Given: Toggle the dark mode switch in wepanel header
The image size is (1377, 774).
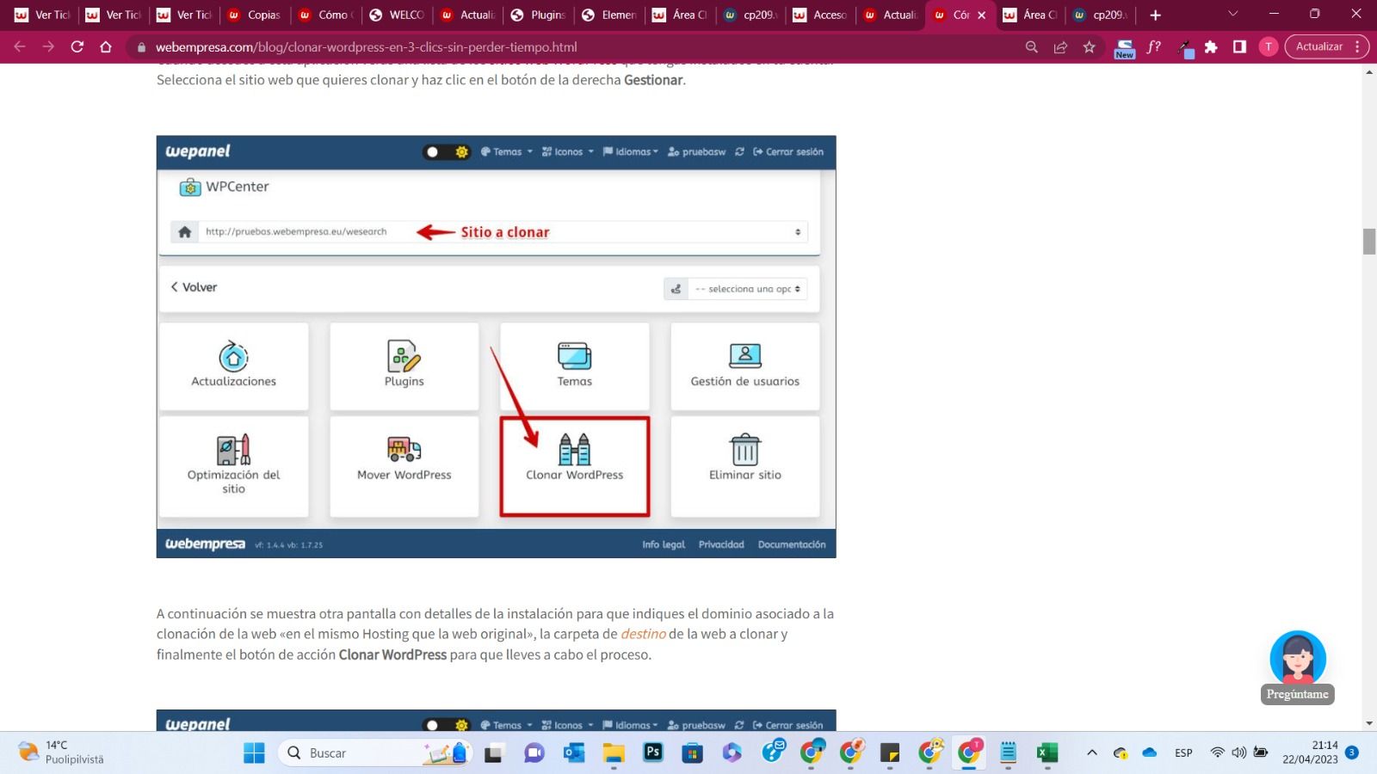Looking at the screenshot, I should (x=446, y=152).
